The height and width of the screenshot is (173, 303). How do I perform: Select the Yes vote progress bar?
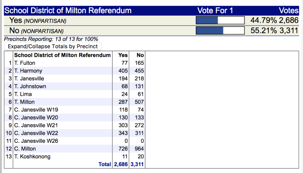tap(220, 20)
